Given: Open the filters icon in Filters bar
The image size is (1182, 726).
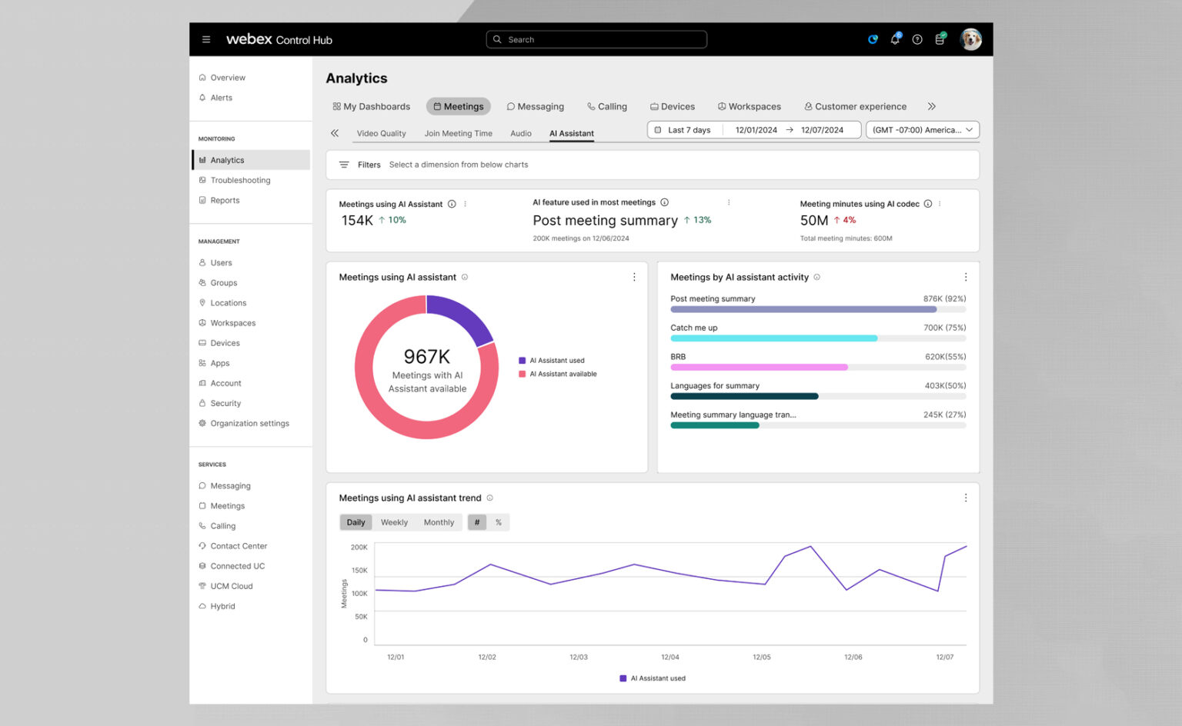Looking at the screenshot, I should [x=344, y=165].
